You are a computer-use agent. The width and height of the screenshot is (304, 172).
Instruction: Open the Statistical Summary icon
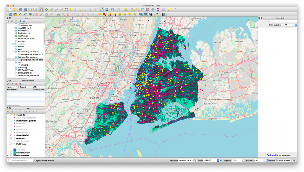click(x=158, y=10)
